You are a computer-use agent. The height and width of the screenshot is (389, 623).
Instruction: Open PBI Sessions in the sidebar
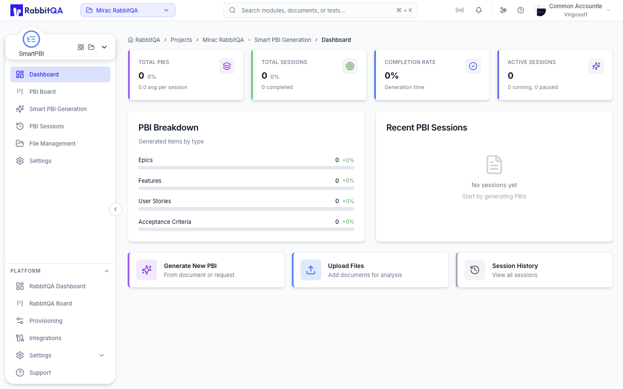tap(60, 126)
